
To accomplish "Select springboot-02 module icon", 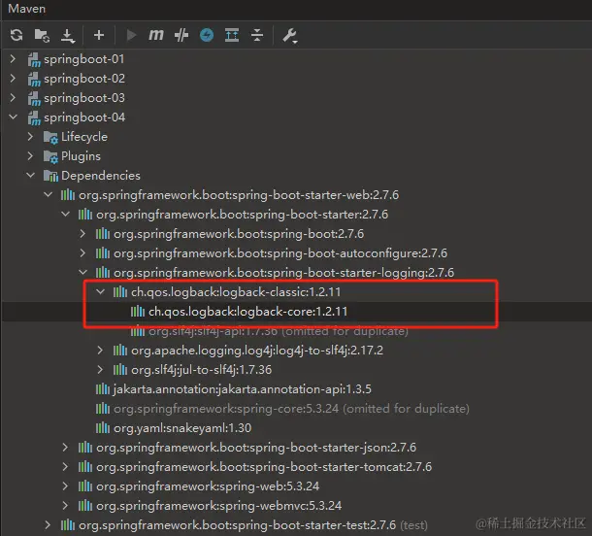I will 34,79.
